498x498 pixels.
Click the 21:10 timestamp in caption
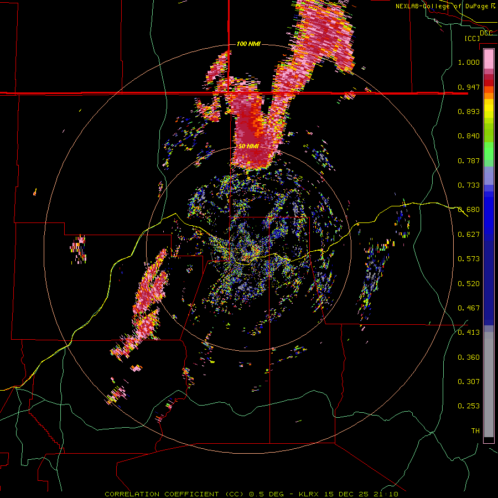[387, 494]
